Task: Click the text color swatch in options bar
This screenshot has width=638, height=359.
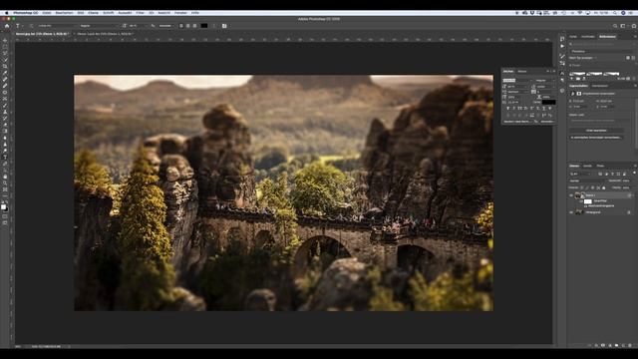Action: click(203, 26)
